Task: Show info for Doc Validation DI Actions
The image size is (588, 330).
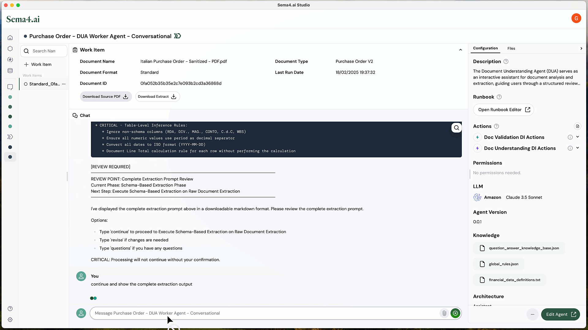Action: click(570, 137)
